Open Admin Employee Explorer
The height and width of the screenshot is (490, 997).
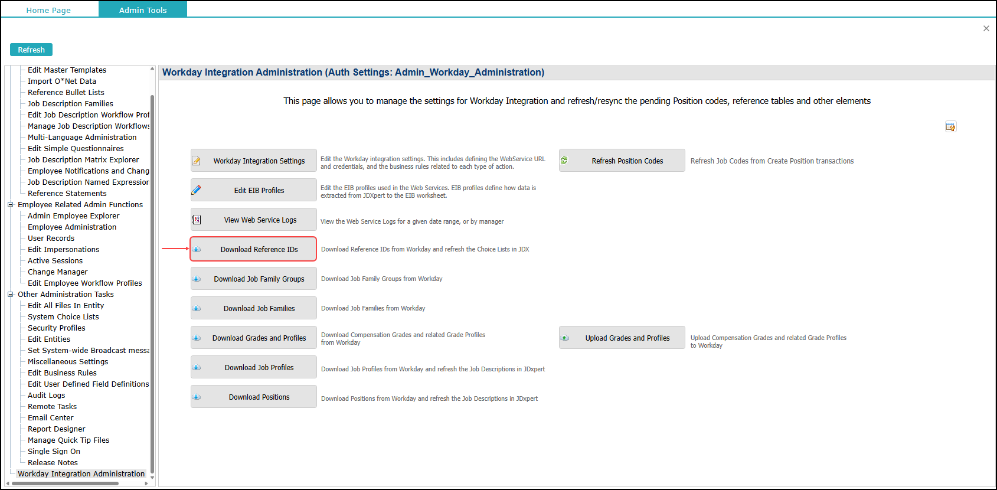coord(73,216)
